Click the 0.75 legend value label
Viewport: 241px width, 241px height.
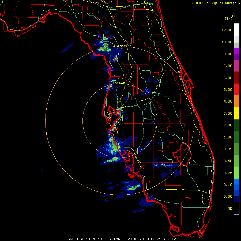(228, 149)
